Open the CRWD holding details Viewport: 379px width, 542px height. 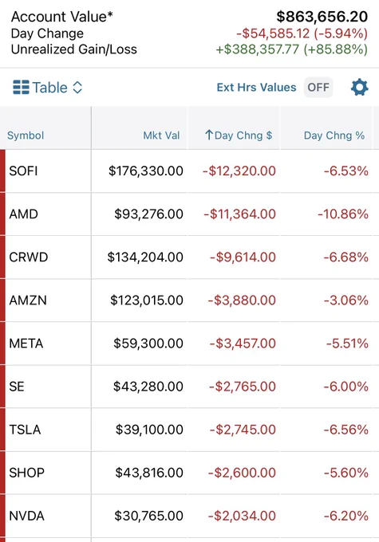tap(189, 257)
